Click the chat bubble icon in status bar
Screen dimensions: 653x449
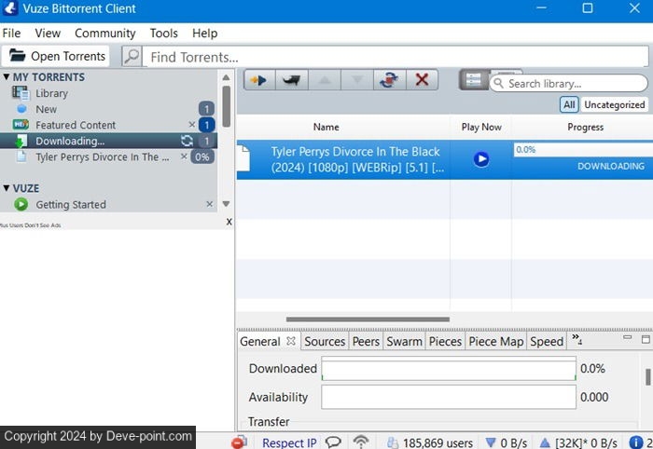(333, 442)
